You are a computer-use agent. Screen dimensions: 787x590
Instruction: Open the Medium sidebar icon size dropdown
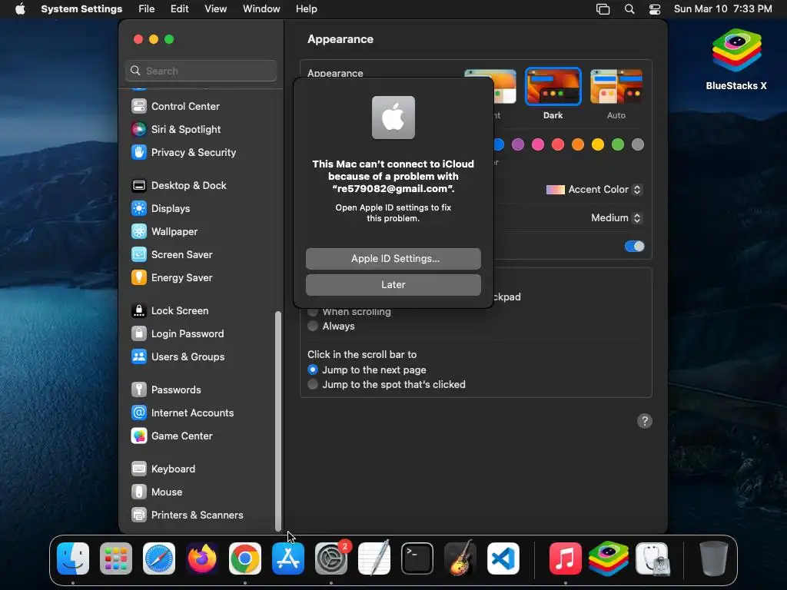[x=616, y=218]
